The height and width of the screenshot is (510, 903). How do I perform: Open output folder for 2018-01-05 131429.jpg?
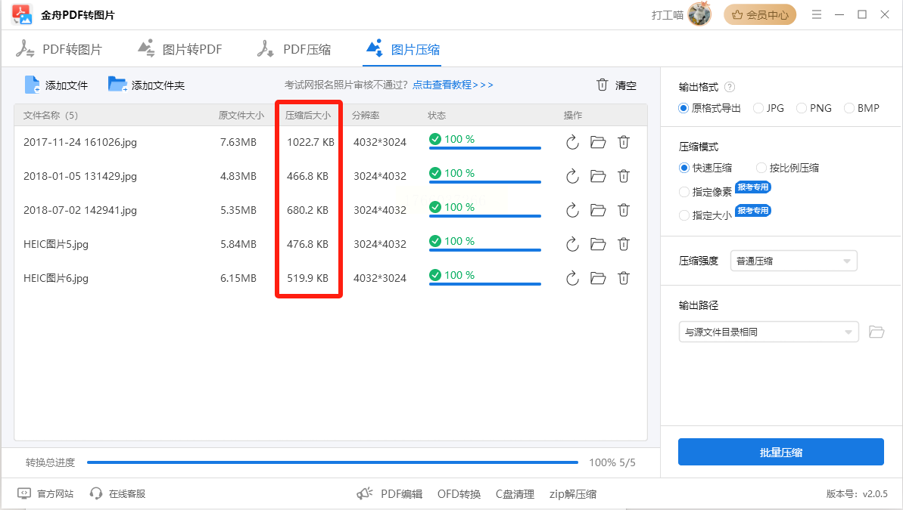598,176
